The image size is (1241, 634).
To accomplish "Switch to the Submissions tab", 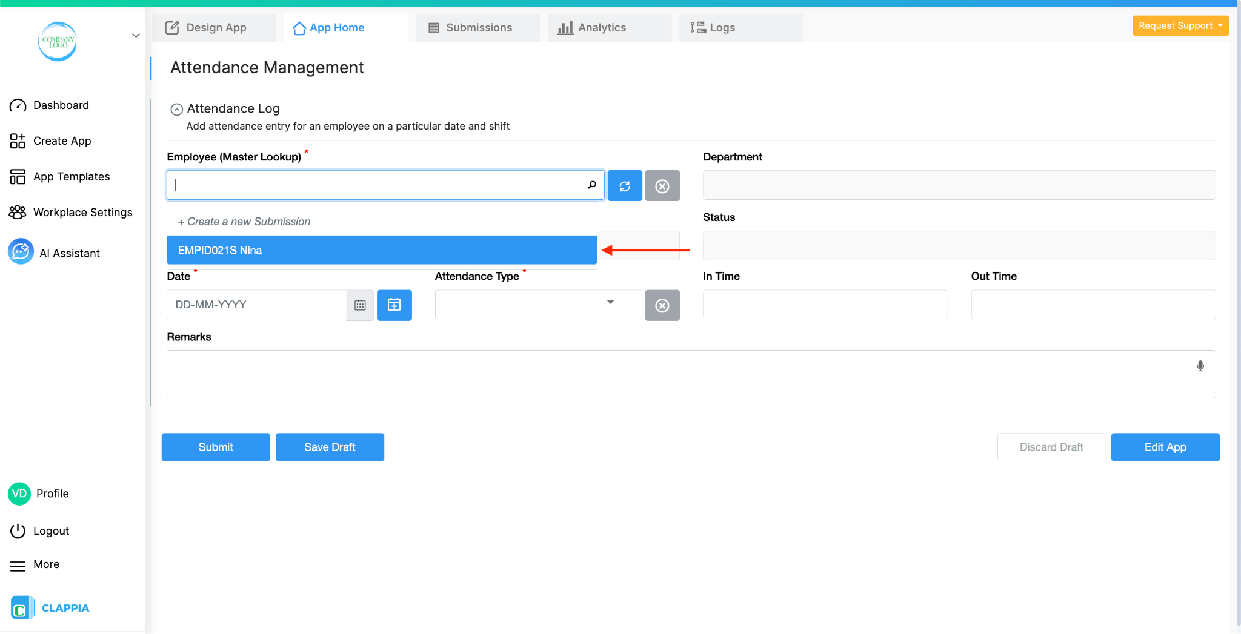I will coord(477,27).
